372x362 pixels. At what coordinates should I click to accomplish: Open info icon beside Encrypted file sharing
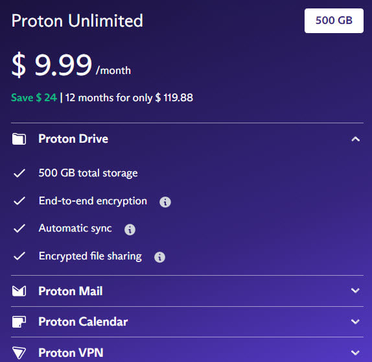pyautogui.click(x=159, y=257)
